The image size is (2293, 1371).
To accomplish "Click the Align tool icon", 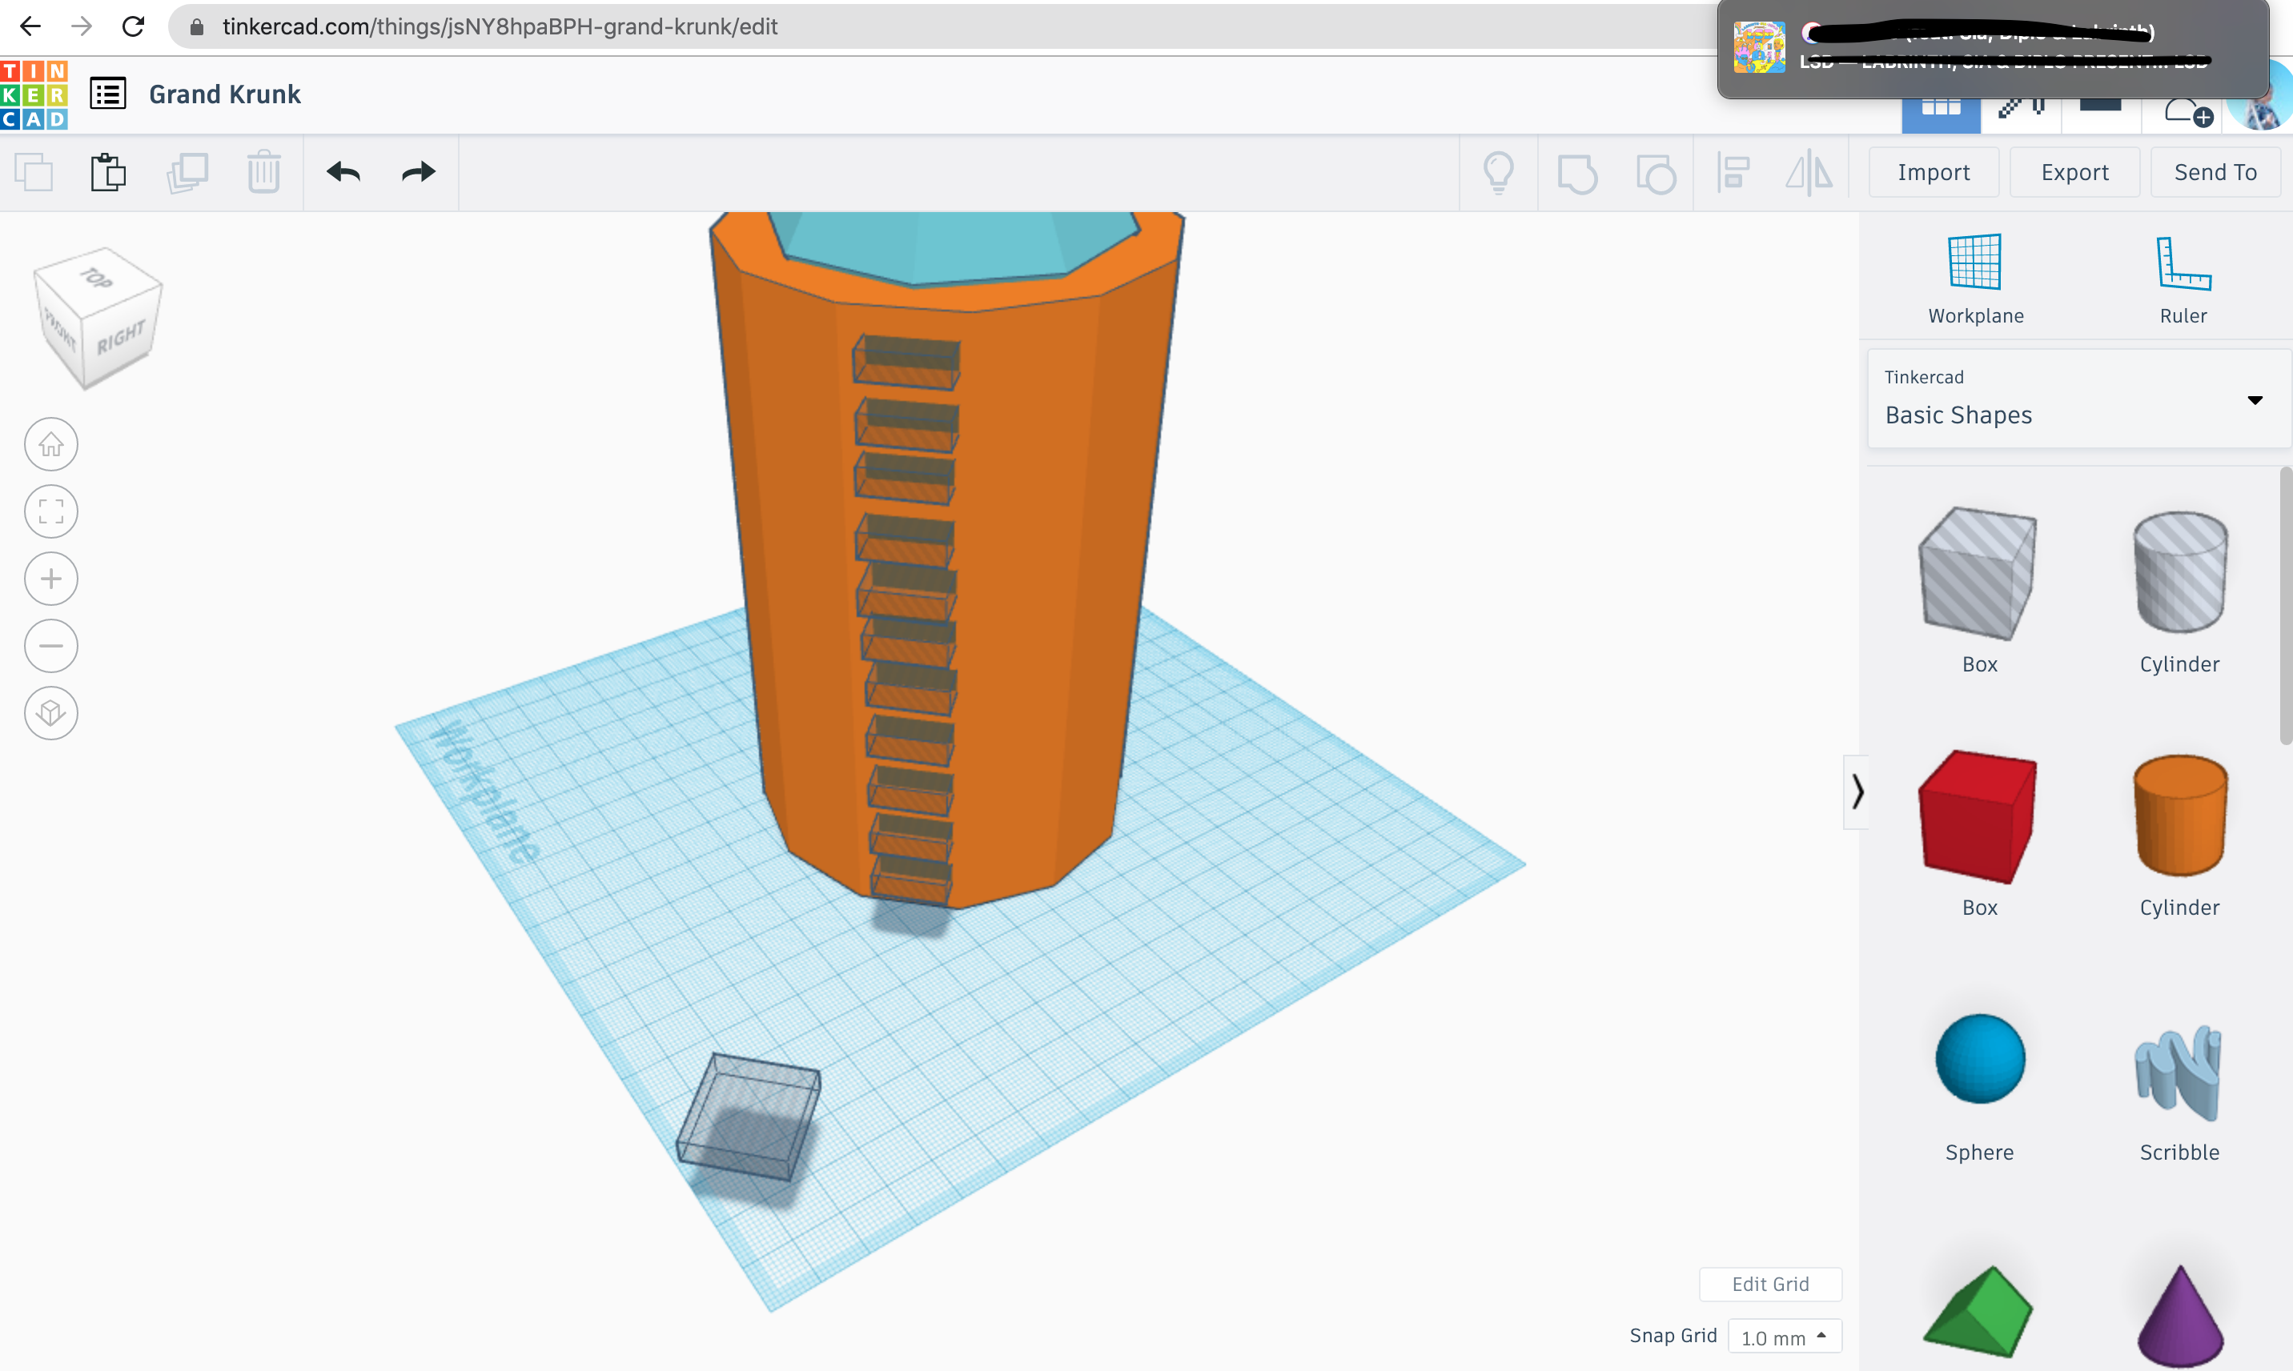I will click(x=1733, y=173).
